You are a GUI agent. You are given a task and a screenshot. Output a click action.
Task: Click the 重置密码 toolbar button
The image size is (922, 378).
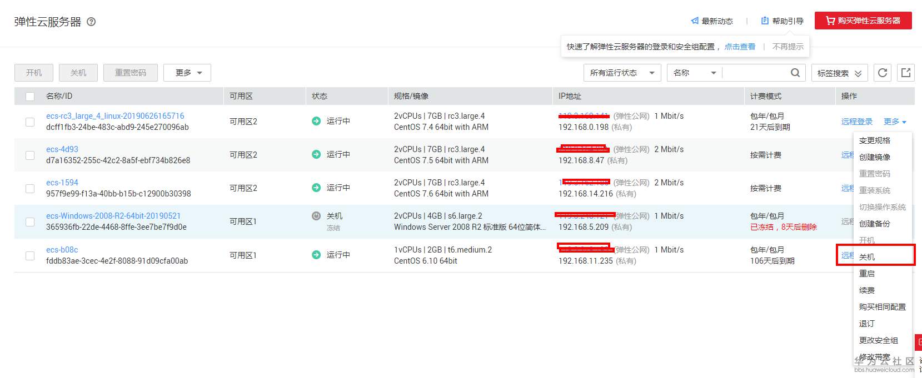(x=131, y=73)
